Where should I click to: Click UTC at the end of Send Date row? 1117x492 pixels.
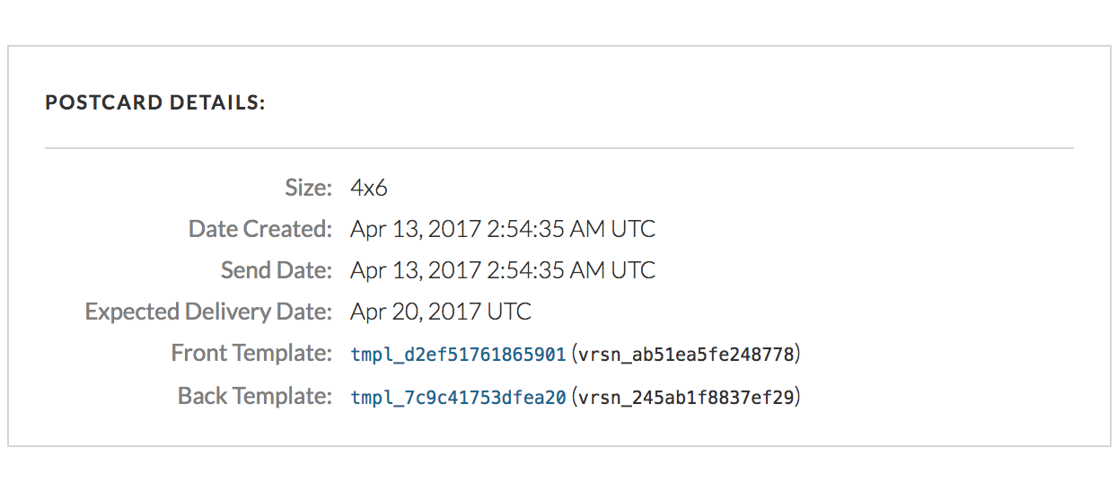(x=634, y=270)
